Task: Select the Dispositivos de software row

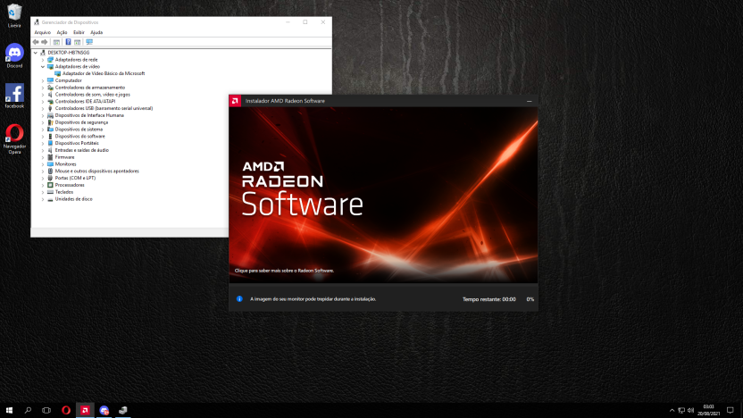Action: coord(80,136)
